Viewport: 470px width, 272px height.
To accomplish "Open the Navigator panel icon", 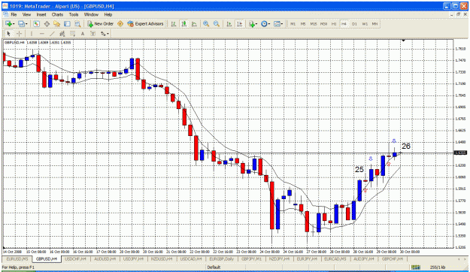I will 56,23.
